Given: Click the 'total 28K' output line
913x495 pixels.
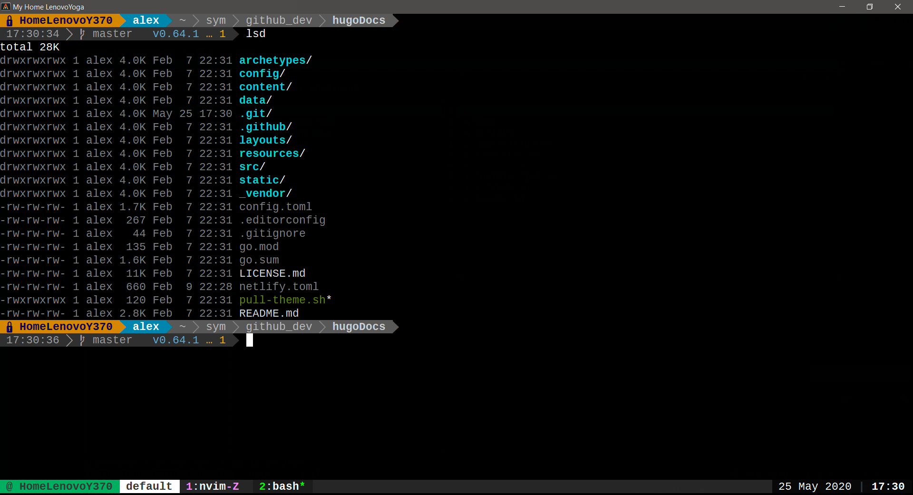Looking at the screenshot, I should 30,47.
